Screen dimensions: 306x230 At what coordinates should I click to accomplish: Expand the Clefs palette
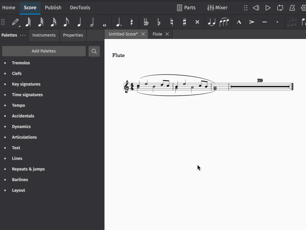point(17,73)
